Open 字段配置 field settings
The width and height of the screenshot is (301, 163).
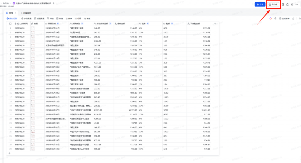point(26,19)
